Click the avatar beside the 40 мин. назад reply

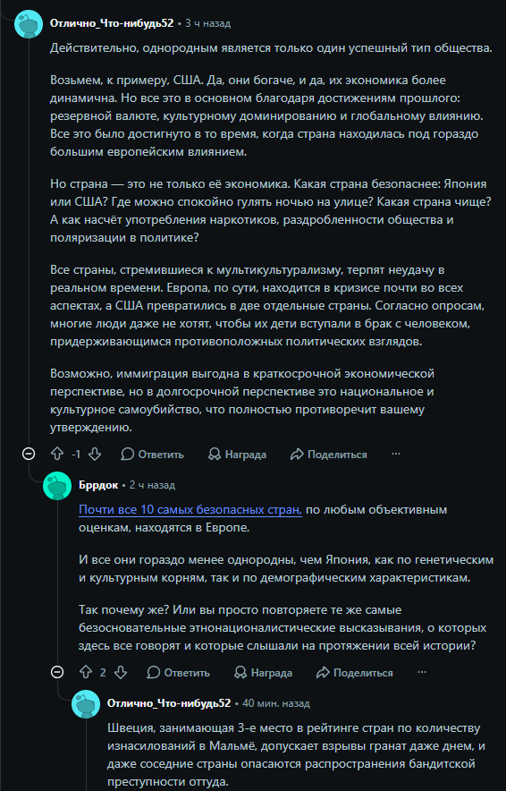86,703
